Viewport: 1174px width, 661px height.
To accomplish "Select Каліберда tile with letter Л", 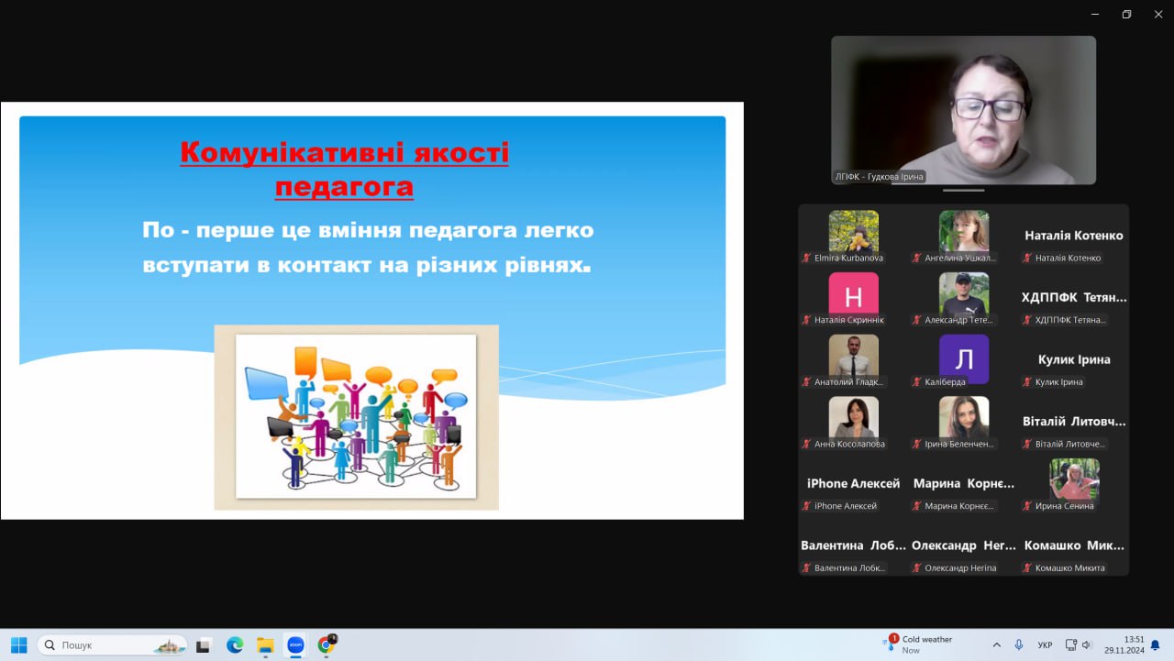I will click(x=963, y=361).
